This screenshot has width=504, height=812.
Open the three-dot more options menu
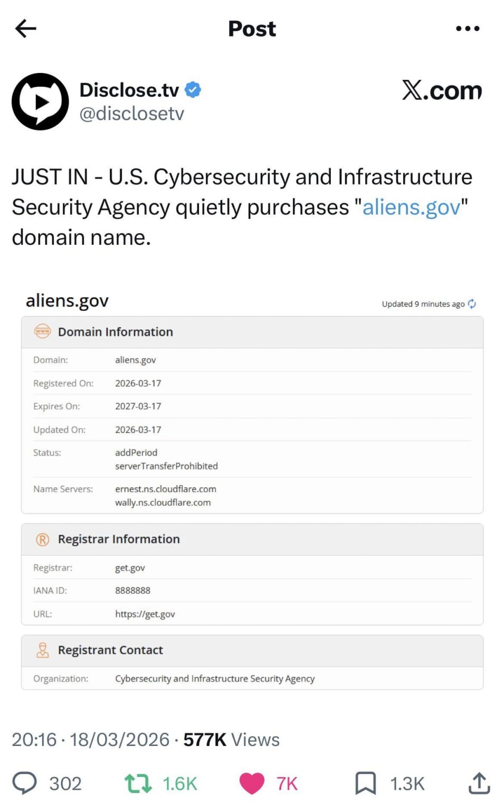pos(468,29)
